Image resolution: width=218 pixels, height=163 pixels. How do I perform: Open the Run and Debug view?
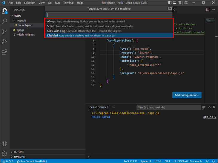(4, 42)
